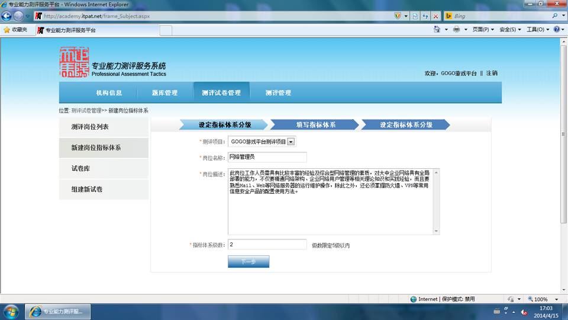
Task: Click the refresh page icon in address bar
Action: (425, 16)
